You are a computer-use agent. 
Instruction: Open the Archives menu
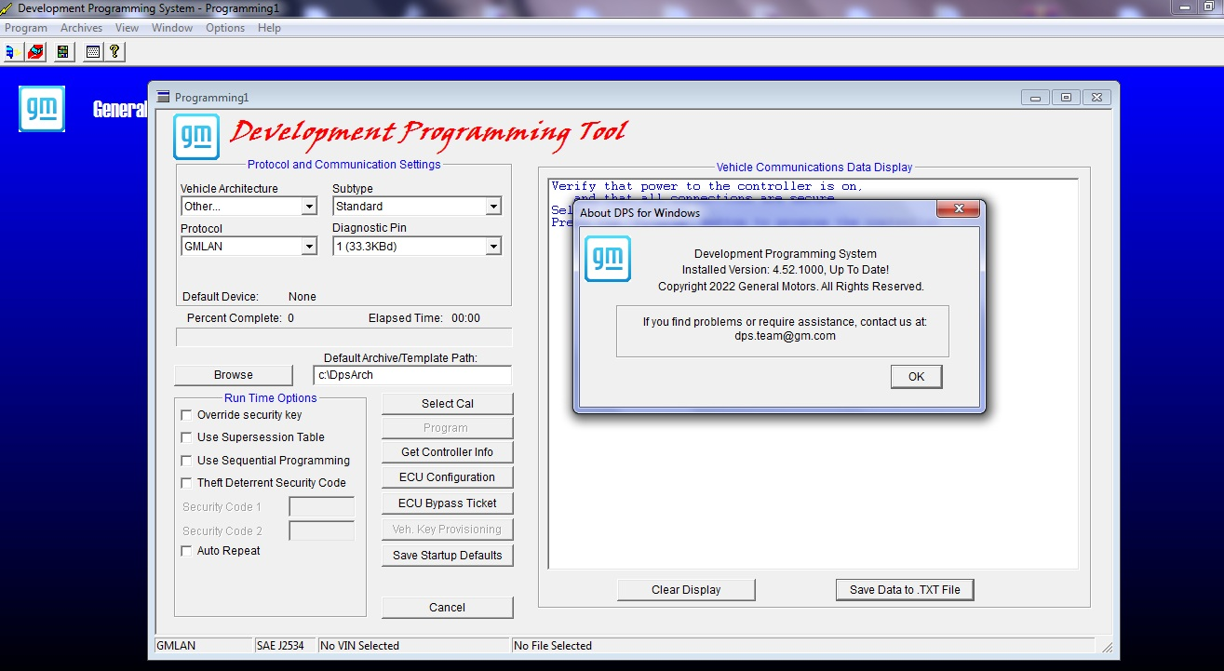click(x=82, y=28)
